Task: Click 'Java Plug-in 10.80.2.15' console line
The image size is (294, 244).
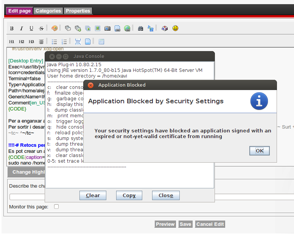Action: click(74, 65)
